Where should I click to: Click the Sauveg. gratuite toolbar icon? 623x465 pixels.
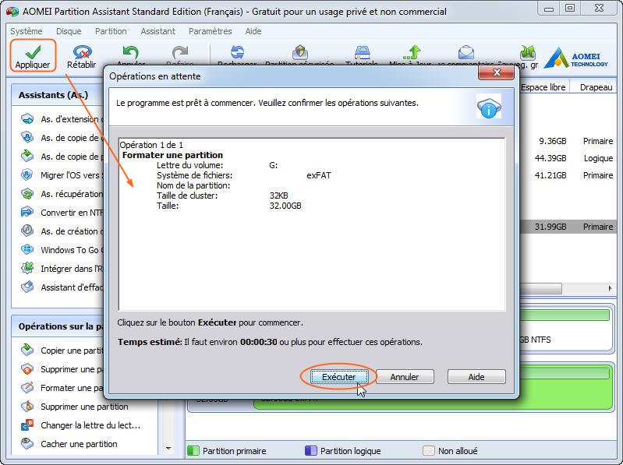(528, 52)
